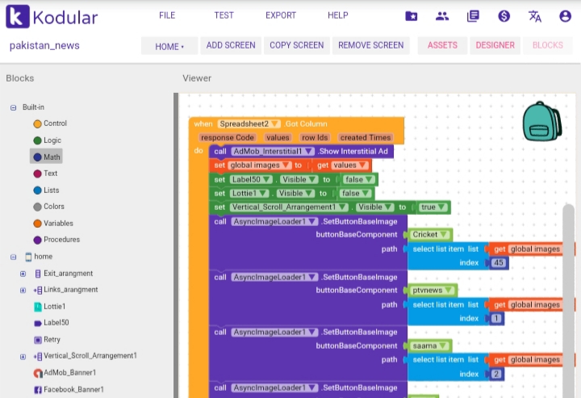The image size is (581, 398).
Task: Click the index number 2 block
Action: point(496,374)
